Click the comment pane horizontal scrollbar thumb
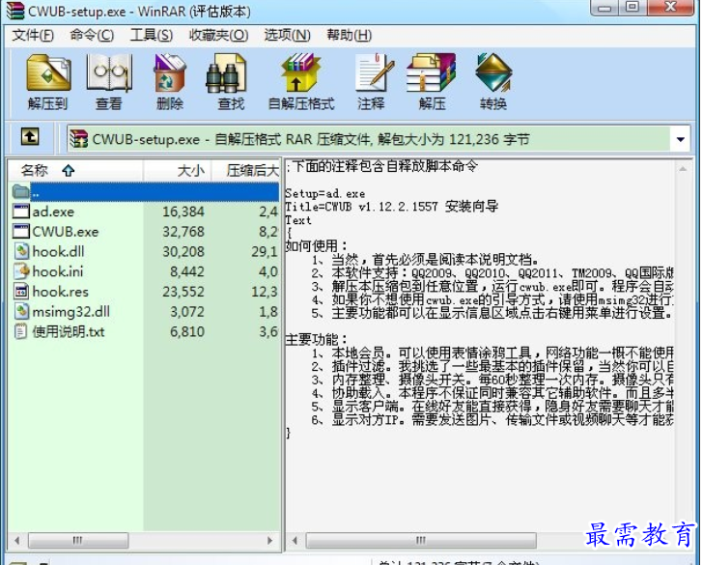Screen dimensions: 703x565 [421, 540]
